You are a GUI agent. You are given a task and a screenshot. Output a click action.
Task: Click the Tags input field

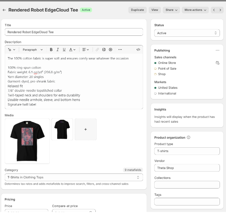click(x=187, y=202)
